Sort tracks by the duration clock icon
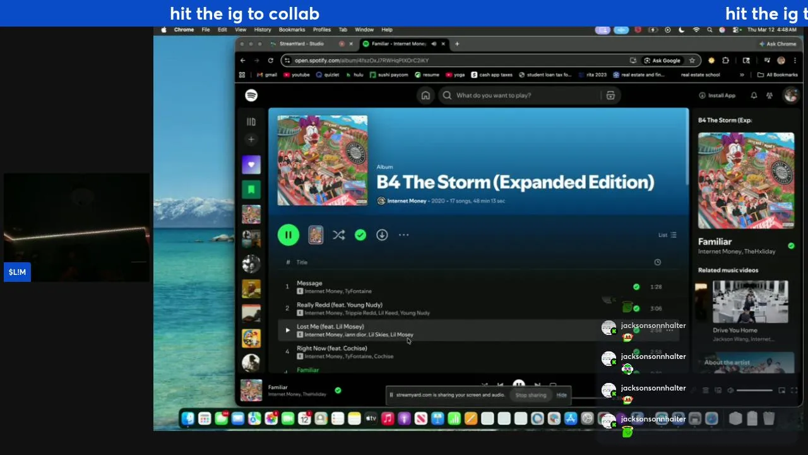Viewport: 808px width, 455px height. (657, 262)
